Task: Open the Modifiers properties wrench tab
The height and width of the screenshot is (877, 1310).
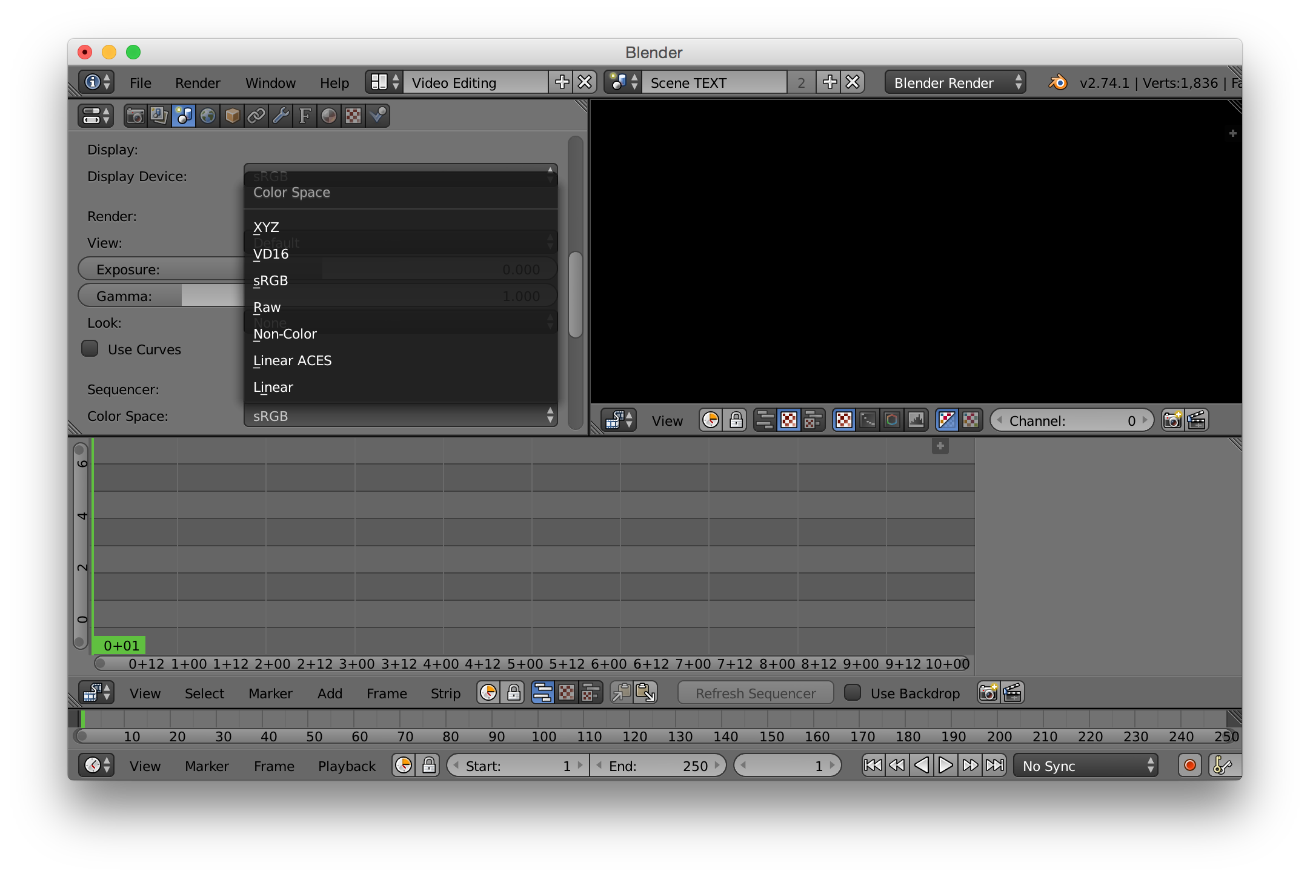Action: pos(281,116)
